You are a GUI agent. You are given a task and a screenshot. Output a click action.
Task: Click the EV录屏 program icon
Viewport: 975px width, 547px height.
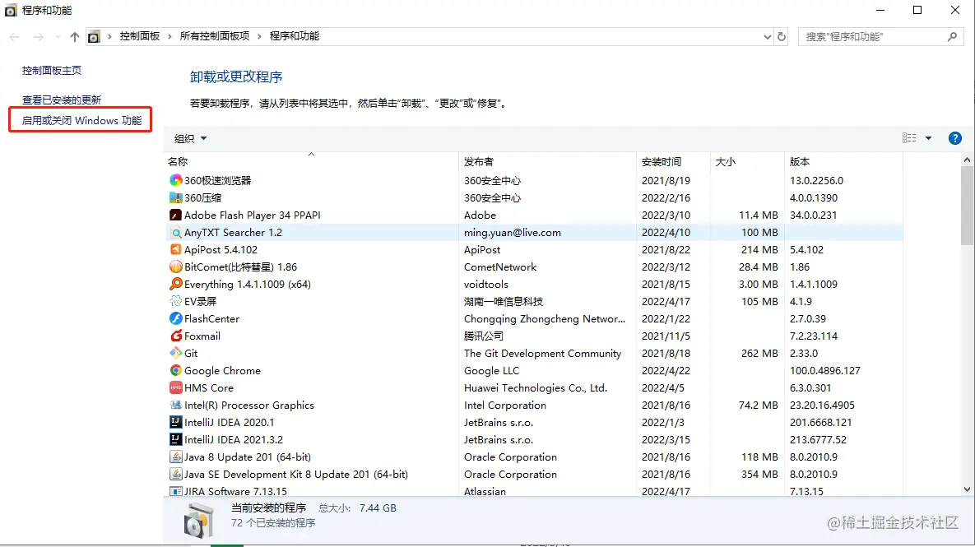click(176, 302)
